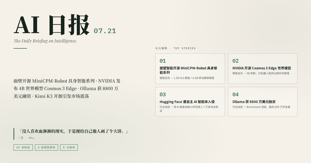Open story card 02 NVIDIA Cosmos 3 Edge

(263, 69)
